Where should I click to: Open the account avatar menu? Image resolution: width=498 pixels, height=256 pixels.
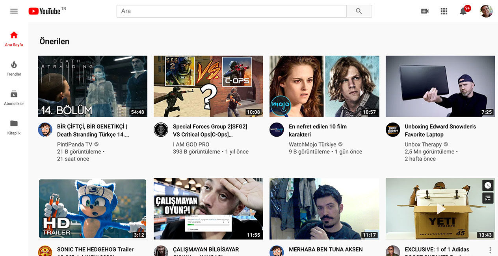tap(486, 11)
